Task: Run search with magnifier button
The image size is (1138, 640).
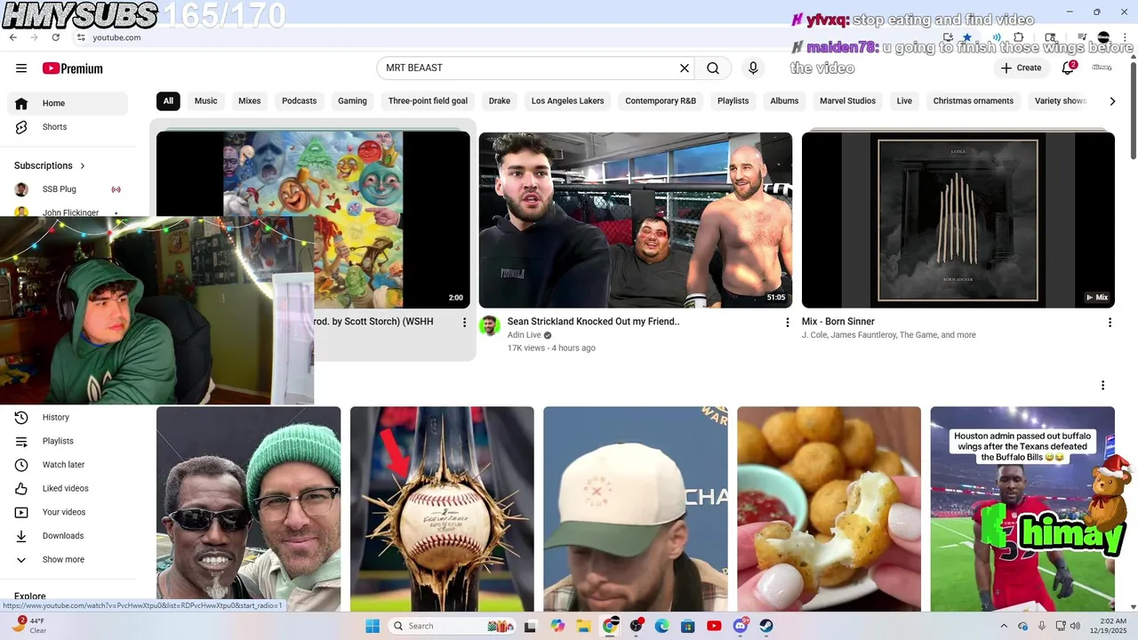Action: [x=713, y=68]
